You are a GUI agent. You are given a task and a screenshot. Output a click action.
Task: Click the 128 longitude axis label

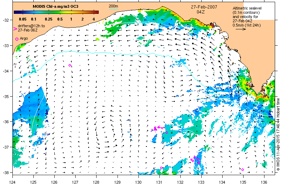pos(97,182)
